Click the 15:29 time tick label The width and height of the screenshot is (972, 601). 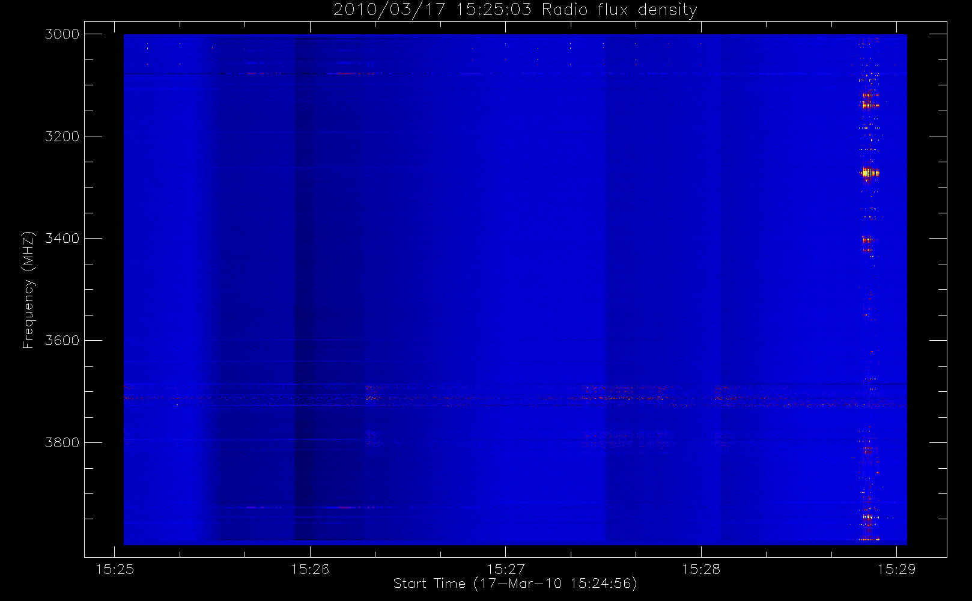[x=896, y=569]
